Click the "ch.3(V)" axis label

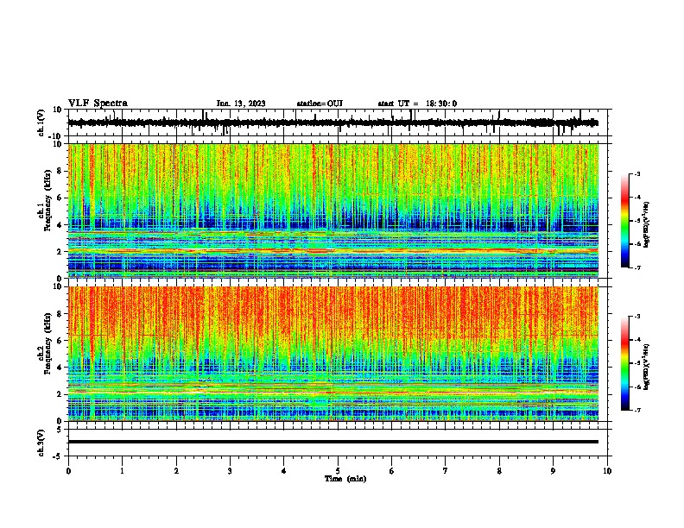[x=41, y=443]
